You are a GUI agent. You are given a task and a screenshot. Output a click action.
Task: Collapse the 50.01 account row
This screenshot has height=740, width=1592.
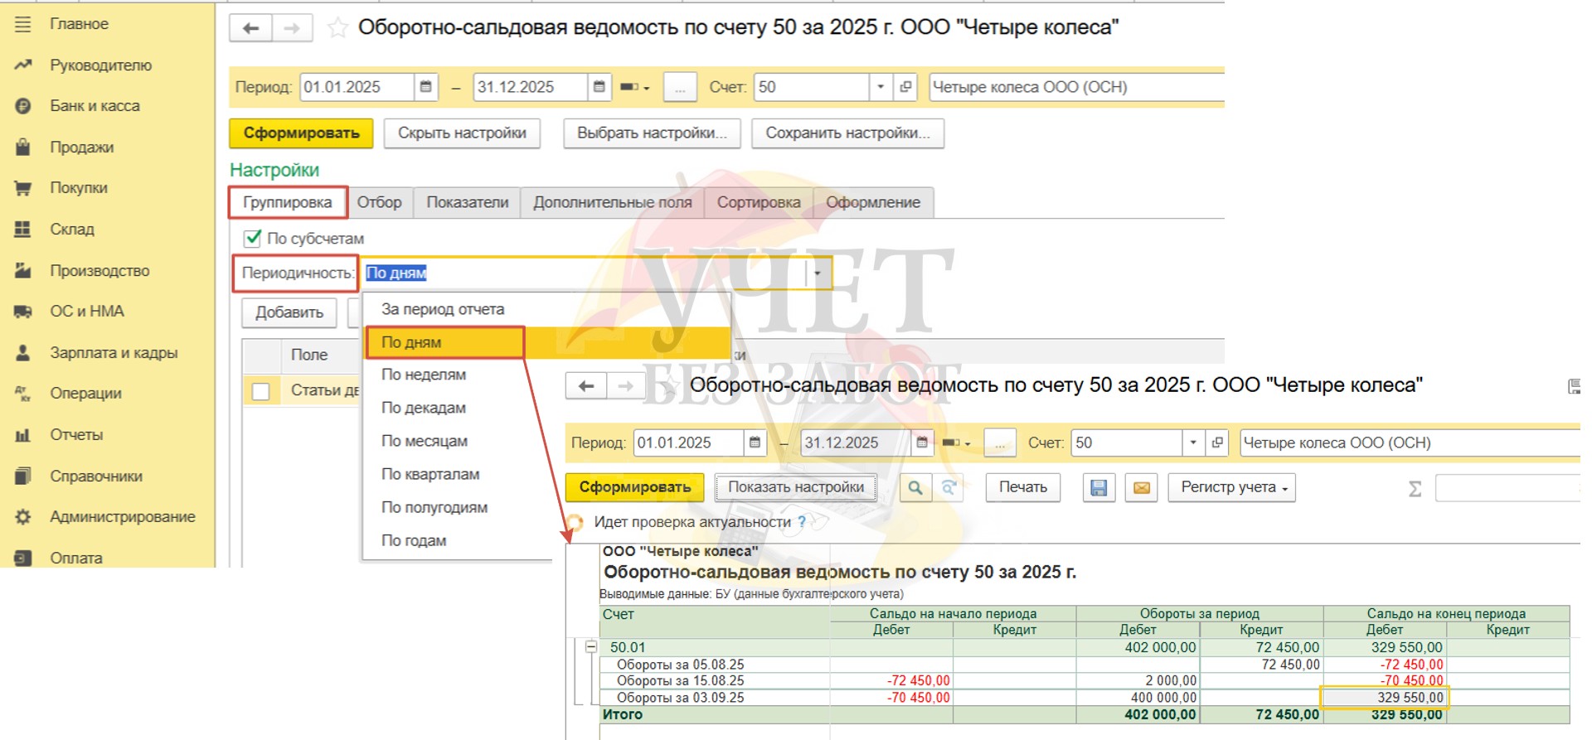591,647
